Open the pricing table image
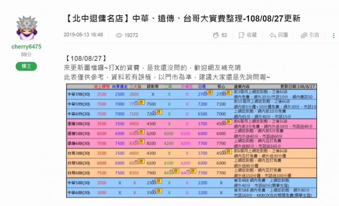Viewport: 339px width, 206px height. click(192, 140)
